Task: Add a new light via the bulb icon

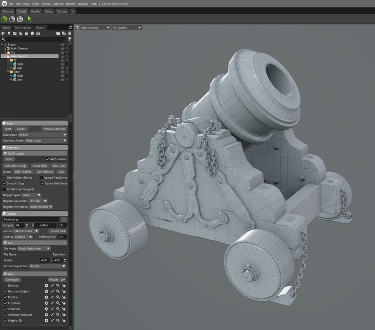Action: (9, 33)
